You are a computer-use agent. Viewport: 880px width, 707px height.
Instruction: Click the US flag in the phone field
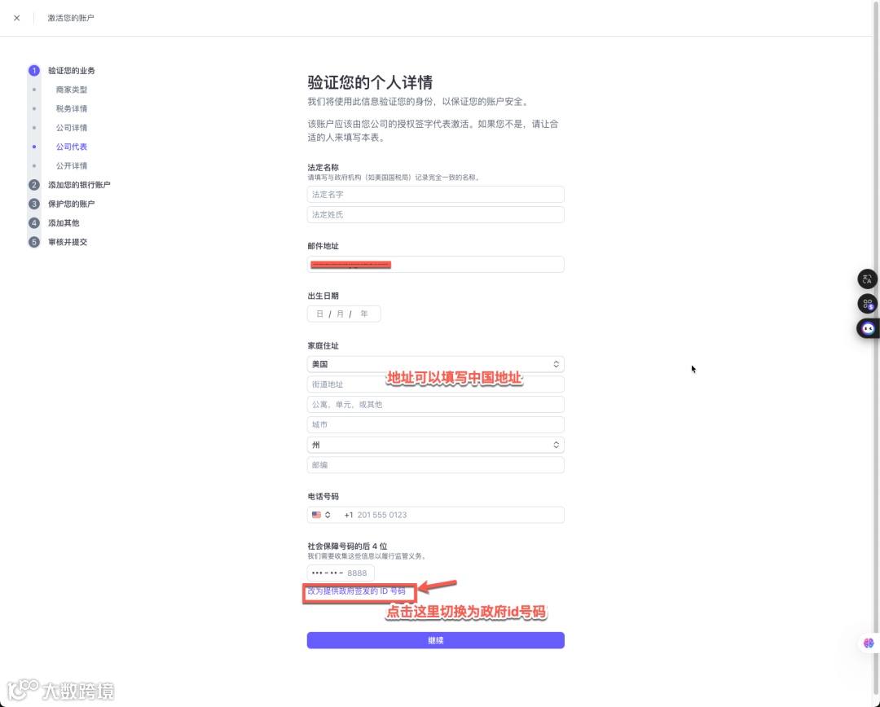tap(316, 514)
